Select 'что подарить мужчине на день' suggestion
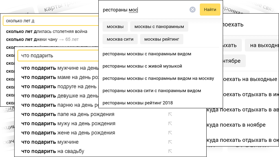The width and height of the screenshot is (279, 157). click(60, 68)
